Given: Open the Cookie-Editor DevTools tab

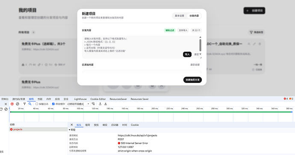Looking at the screenshot, I should [98, 99].
